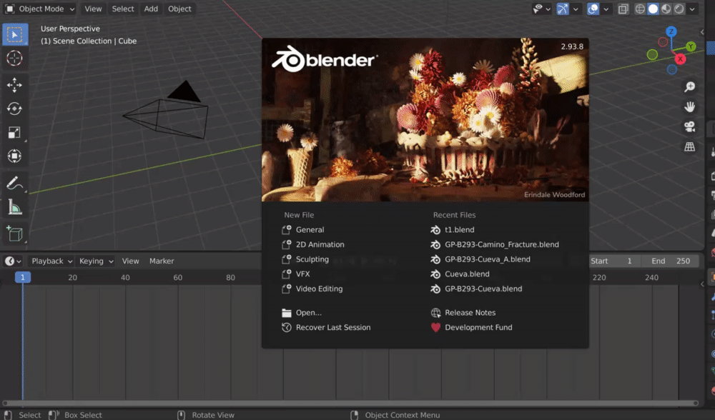Click the timeline horizontal scrollbar
This screenshot has width=715, height=420.
pyautogui.click(x=350, y=403)
